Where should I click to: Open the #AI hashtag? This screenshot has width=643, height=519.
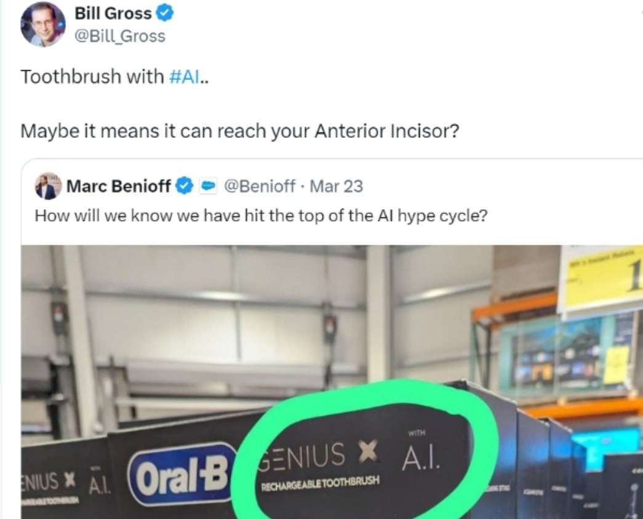(184, 77)
